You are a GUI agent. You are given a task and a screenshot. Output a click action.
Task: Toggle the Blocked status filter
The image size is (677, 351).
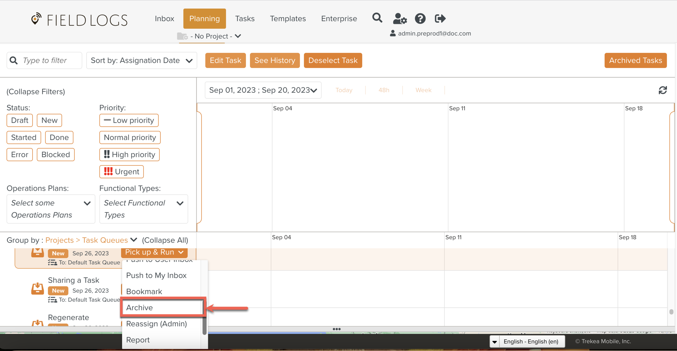click(x=56, y=155)
